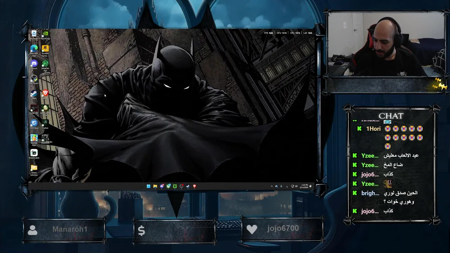Launch Rockstar Games desktop shortcut
450x253 pixels.
click(45, 50)
